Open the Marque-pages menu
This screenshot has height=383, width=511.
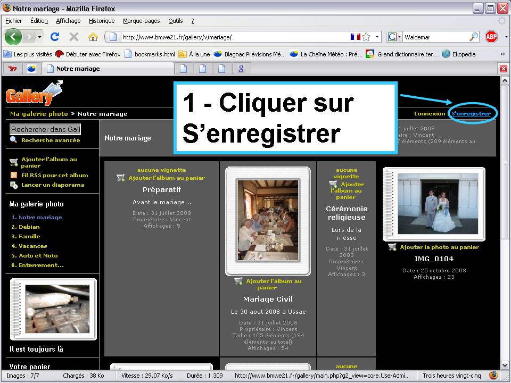click(141, 21)
